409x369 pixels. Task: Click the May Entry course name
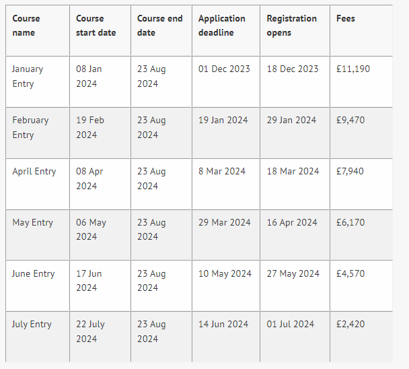[x=32, y=222]
